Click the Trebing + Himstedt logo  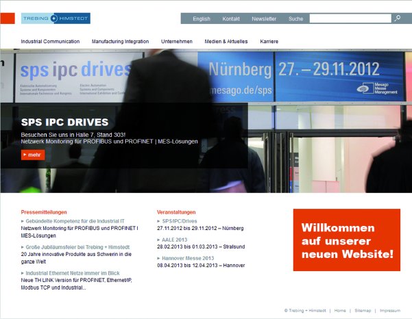56,18
